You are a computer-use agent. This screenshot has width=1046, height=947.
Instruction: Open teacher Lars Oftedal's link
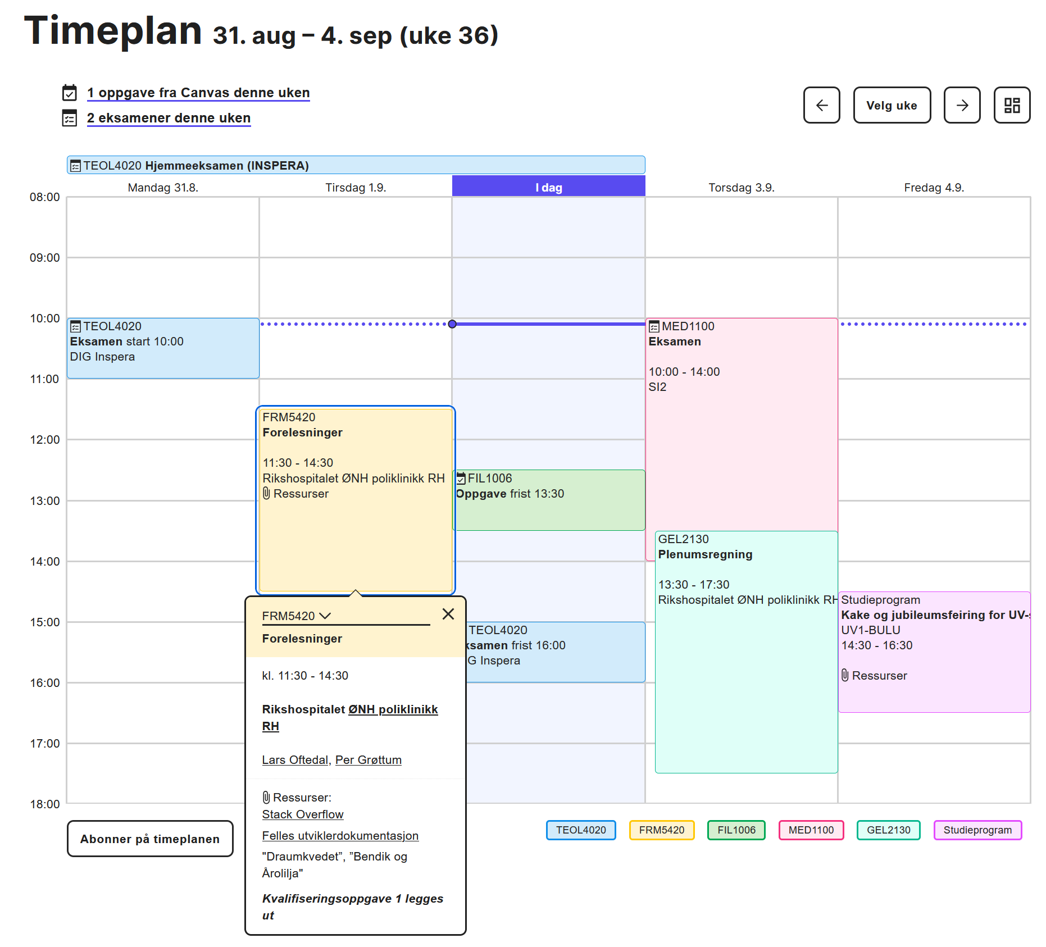(296, 760)
